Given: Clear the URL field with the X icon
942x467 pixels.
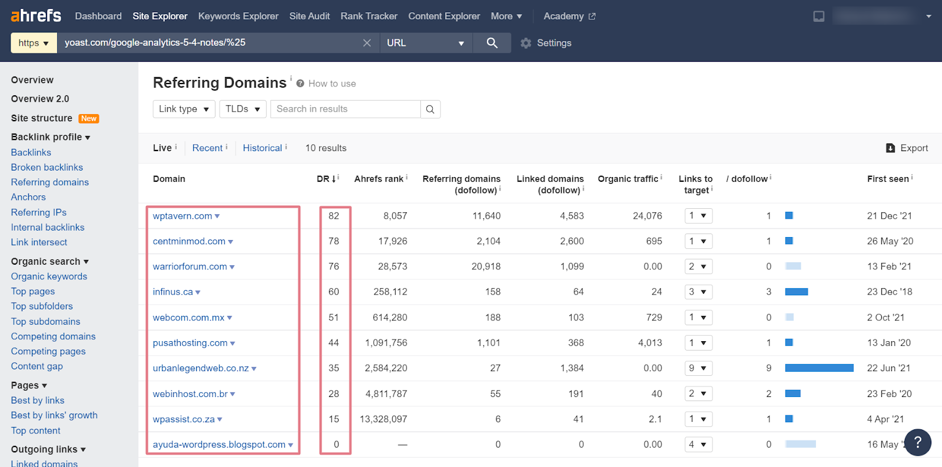Looking at the screenshot, I should [x=367, y=43].
